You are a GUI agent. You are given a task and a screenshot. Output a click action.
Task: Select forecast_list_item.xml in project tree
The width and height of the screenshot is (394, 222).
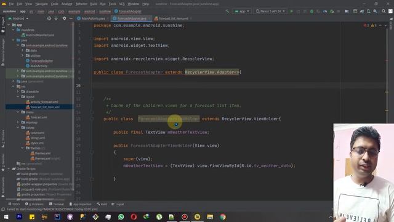42,107
